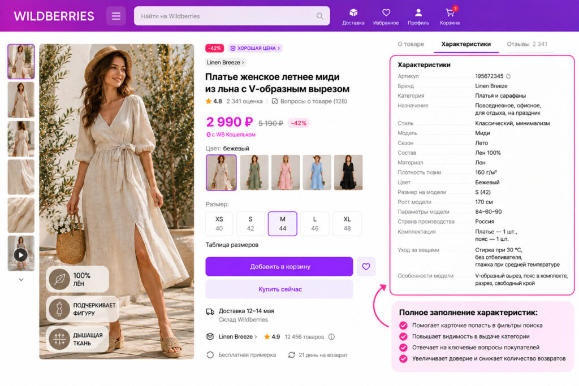The image size is (579, 386).
Task: Select size S 42
Action: 250,224
